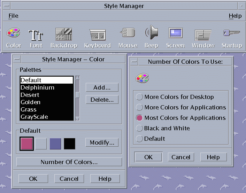
Task: Click Help in Style Manager – Color dialog
Action: point(105,179)
